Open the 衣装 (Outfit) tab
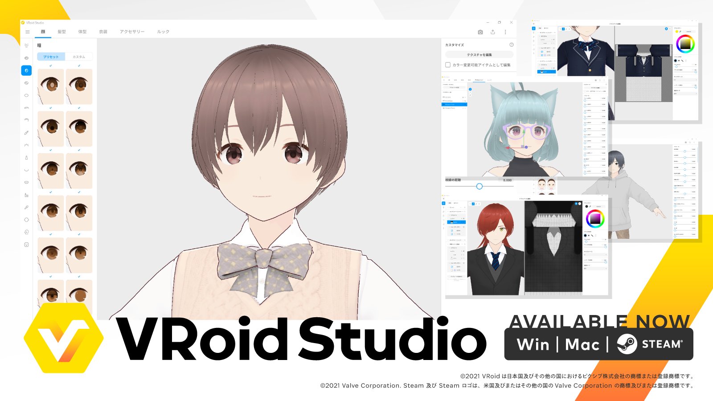713x401 pixels. (x=103, y=32)
